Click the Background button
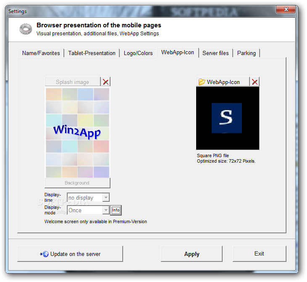Screen dimensions: 307x282 pos(77,183)
